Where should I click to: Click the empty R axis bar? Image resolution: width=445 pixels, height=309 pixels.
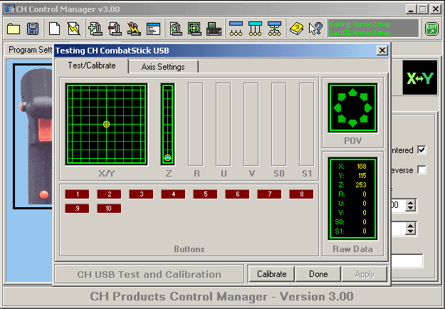pyautogui.click(x=196, y=125)
